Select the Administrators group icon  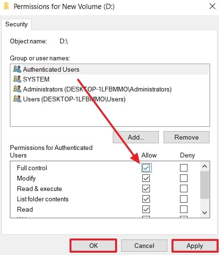click(x=17, y=89)
